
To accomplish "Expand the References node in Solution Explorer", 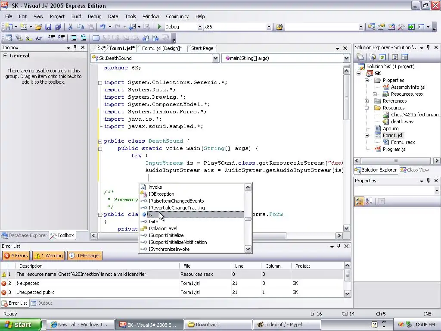I will [366, 101].
